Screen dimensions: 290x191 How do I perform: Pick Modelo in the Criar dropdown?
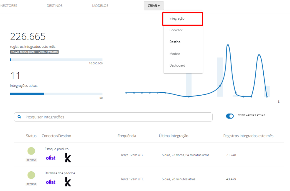[x=175, y=54]
